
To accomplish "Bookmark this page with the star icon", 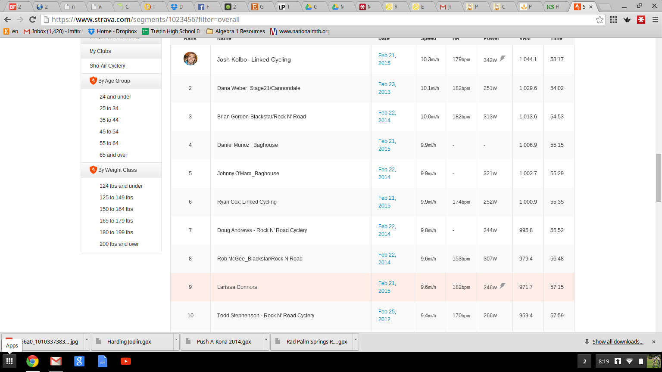I will tap(600, 19).
